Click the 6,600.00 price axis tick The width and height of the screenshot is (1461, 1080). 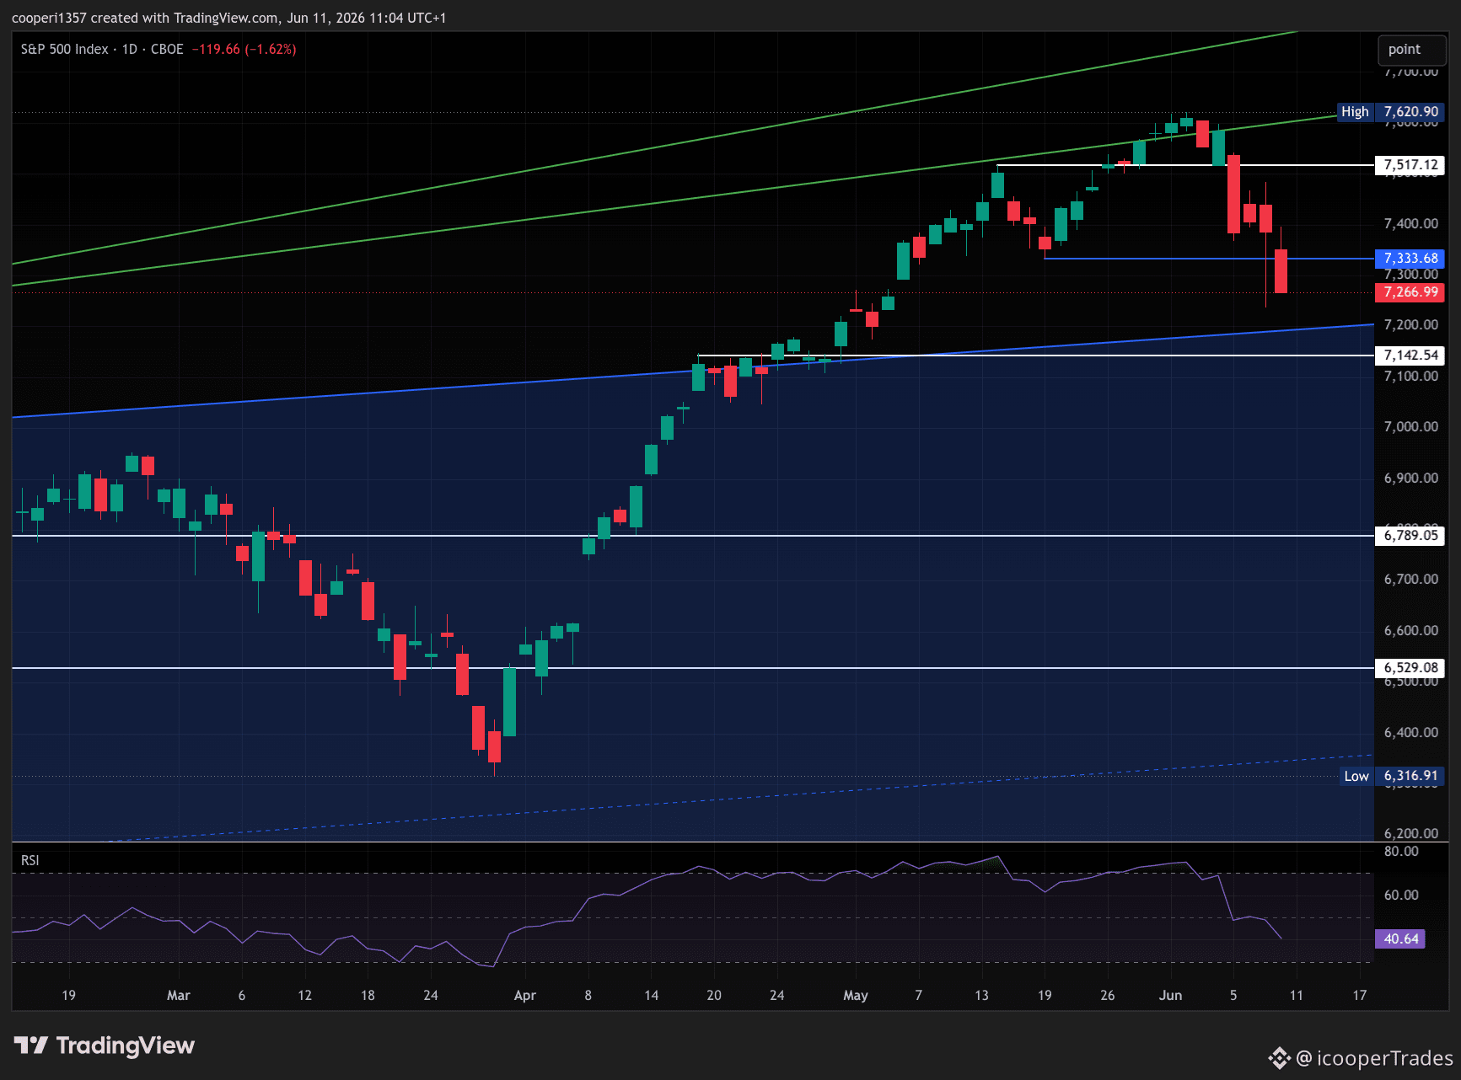click(x=1410, y=630)
